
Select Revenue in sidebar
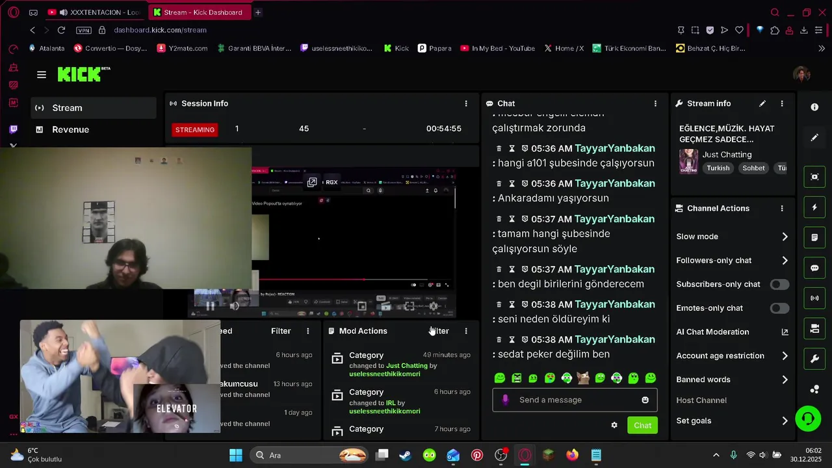94,129
